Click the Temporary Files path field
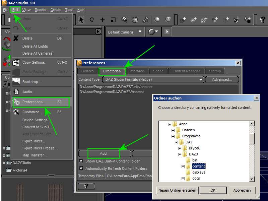The height and width of the screenshot is (201, 268). [129, 176]
